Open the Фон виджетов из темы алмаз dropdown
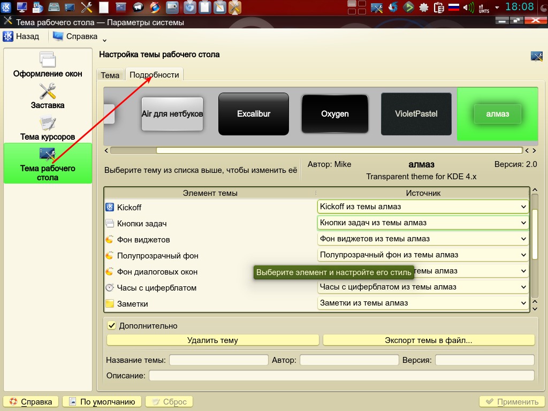 tap(423, 239)
